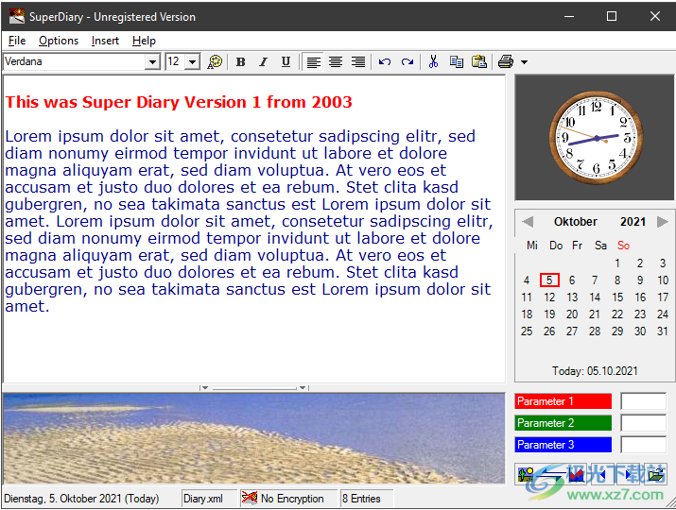Click the SuperDiary title bar app icon

point(17,16)
